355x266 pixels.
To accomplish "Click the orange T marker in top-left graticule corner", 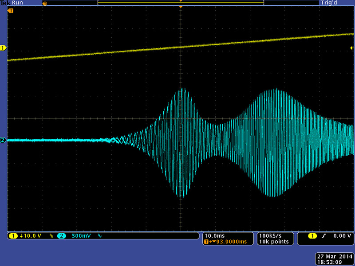I will tap(11, 10).
